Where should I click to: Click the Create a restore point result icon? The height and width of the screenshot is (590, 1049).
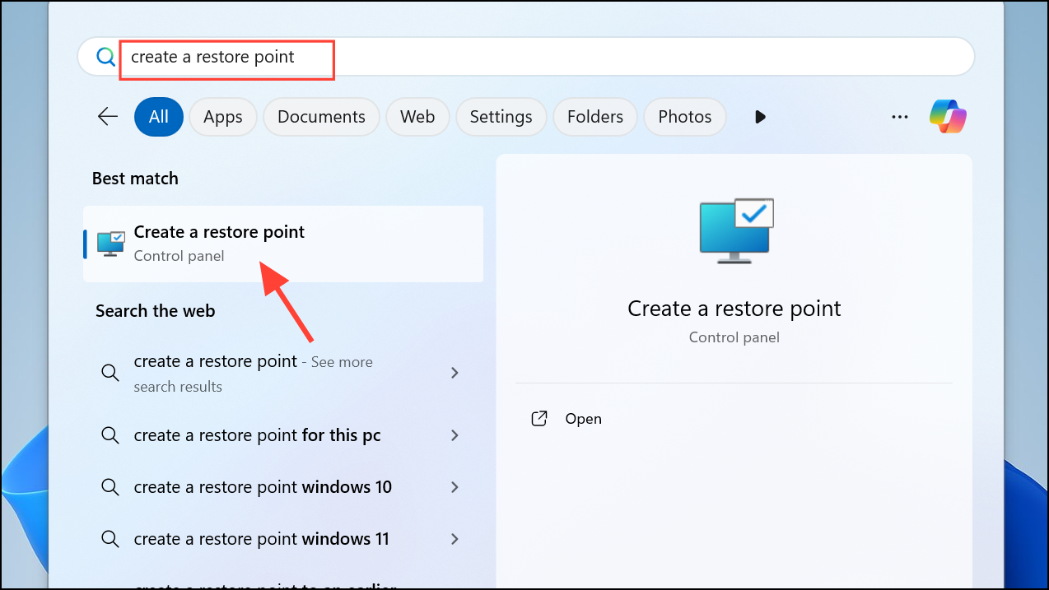coord(111,244)
